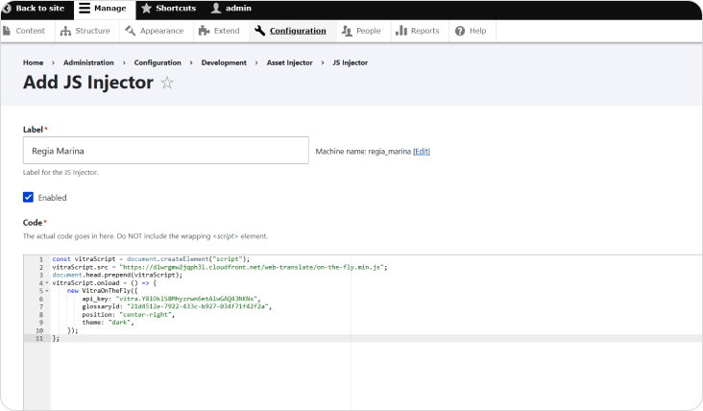Open the Configuration breadcrumb link
The width and height of the screenshot is (703, 411).
pos(158,62)
